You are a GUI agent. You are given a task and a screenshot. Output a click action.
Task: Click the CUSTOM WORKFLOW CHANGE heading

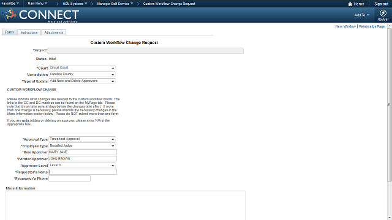(x=31, y=90)
